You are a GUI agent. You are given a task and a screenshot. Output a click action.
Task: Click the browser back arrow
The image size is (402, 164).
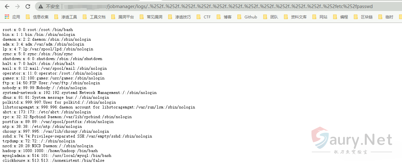[x=7, y=6]
